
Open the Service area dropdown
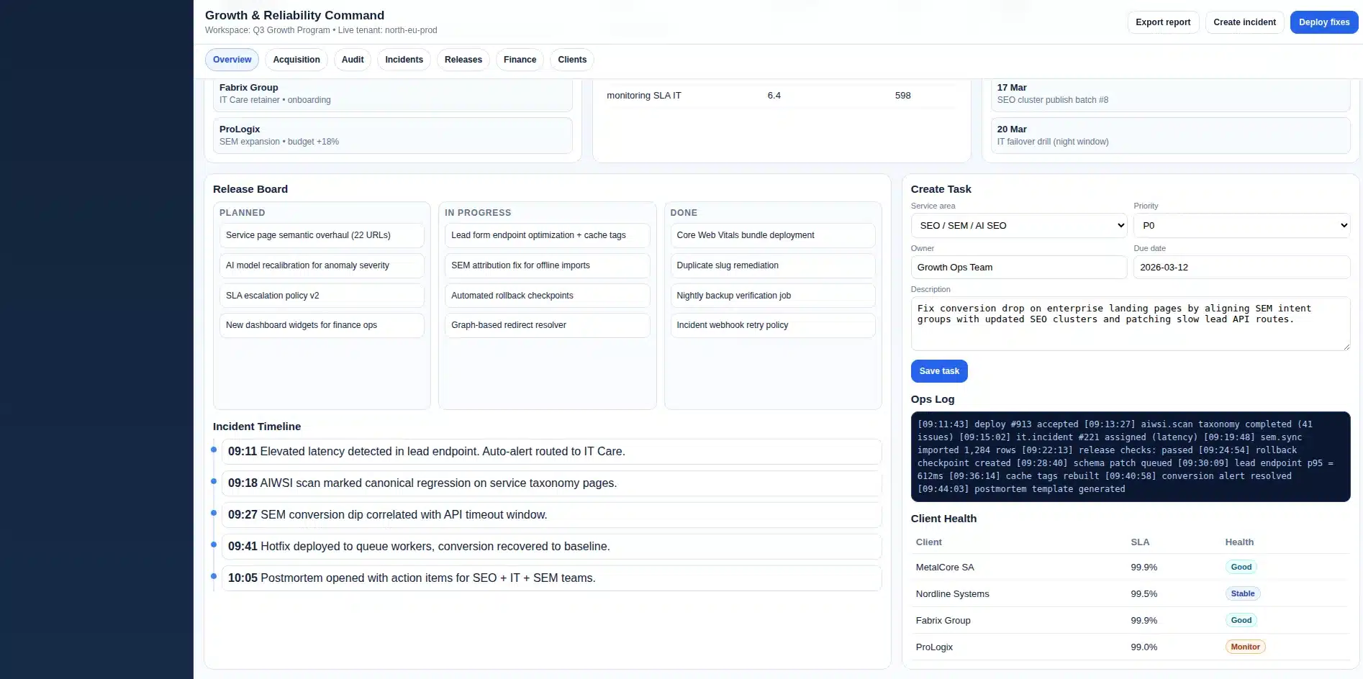[1019, 225]
